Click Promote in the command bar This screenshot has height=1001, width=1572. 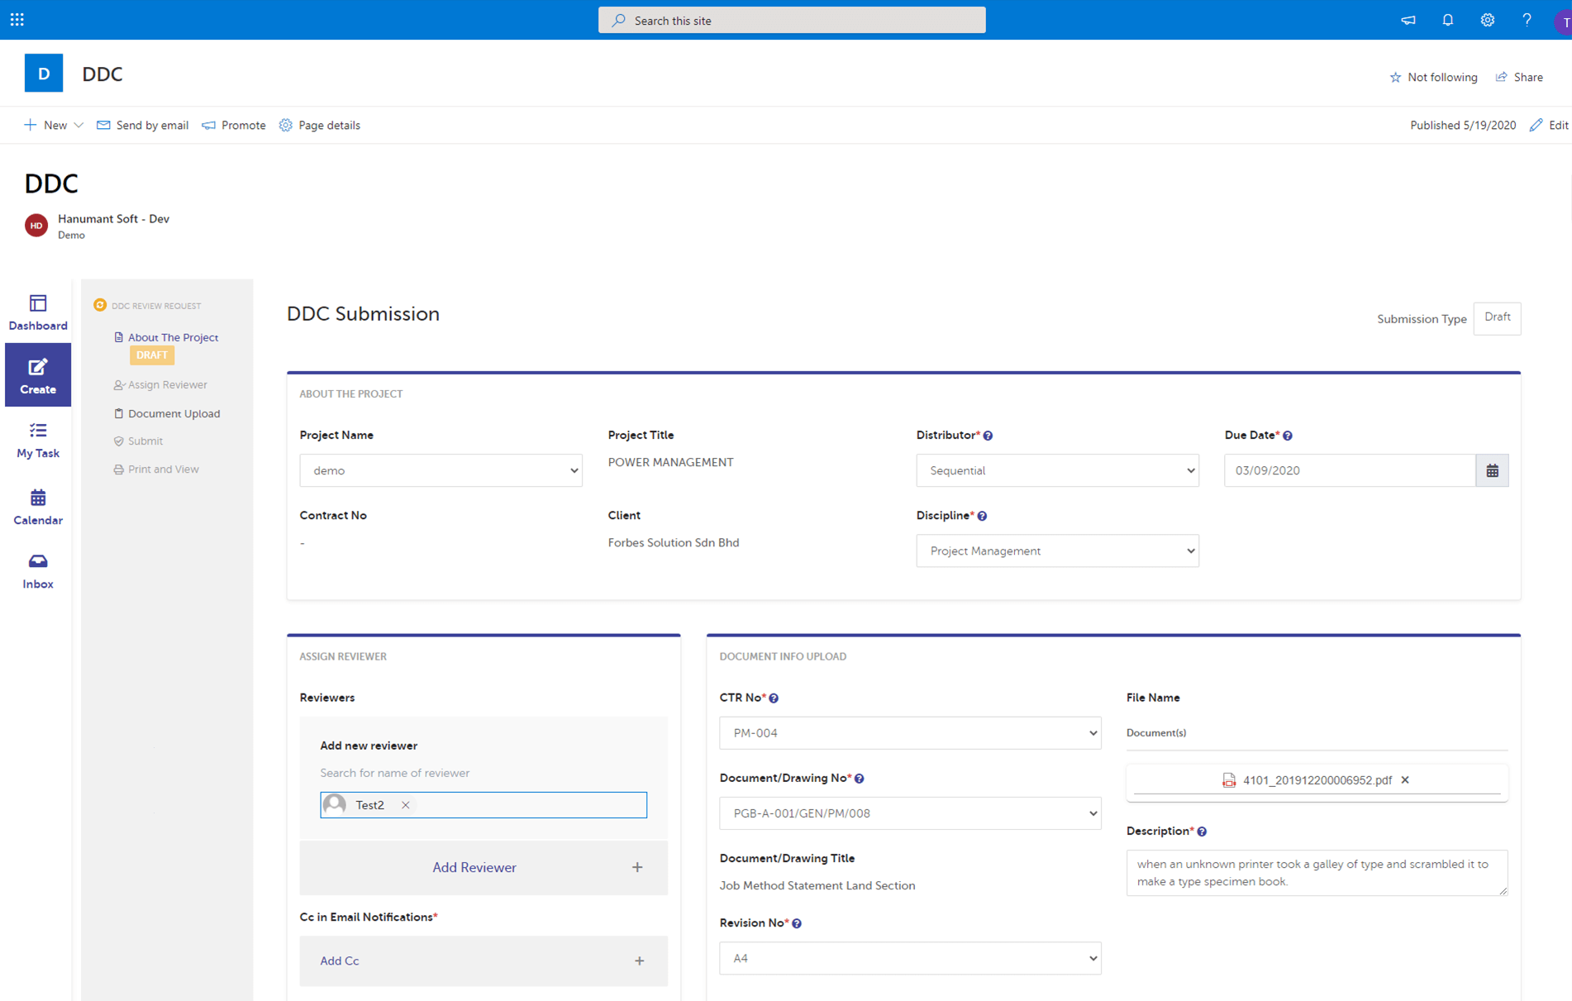(234, 126)
